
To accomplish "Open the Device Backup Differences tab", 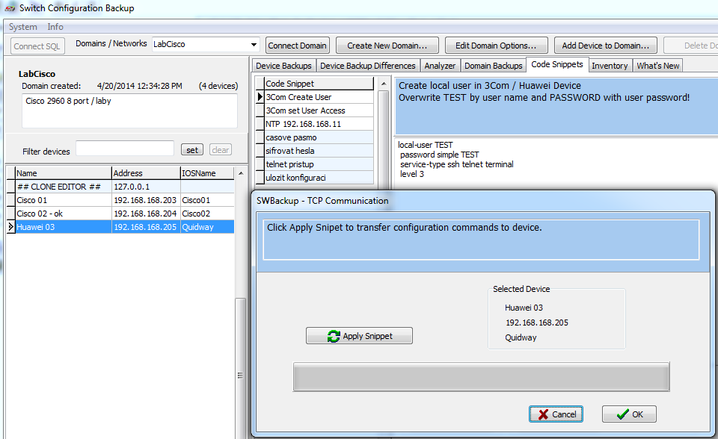I will click(x=368, y=66).
